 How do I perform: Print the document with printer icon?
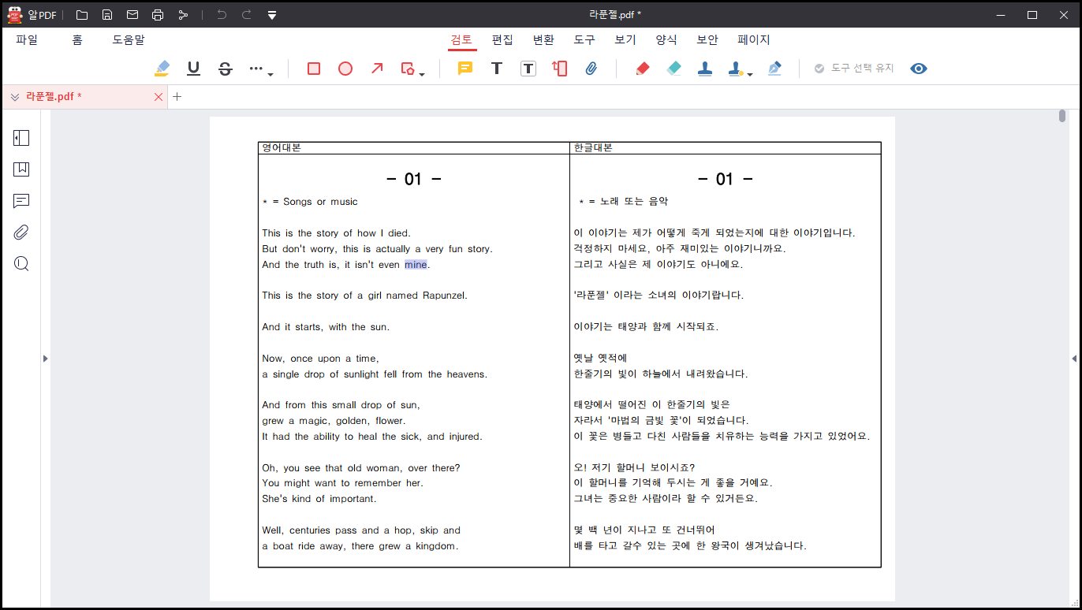point(158,15)
